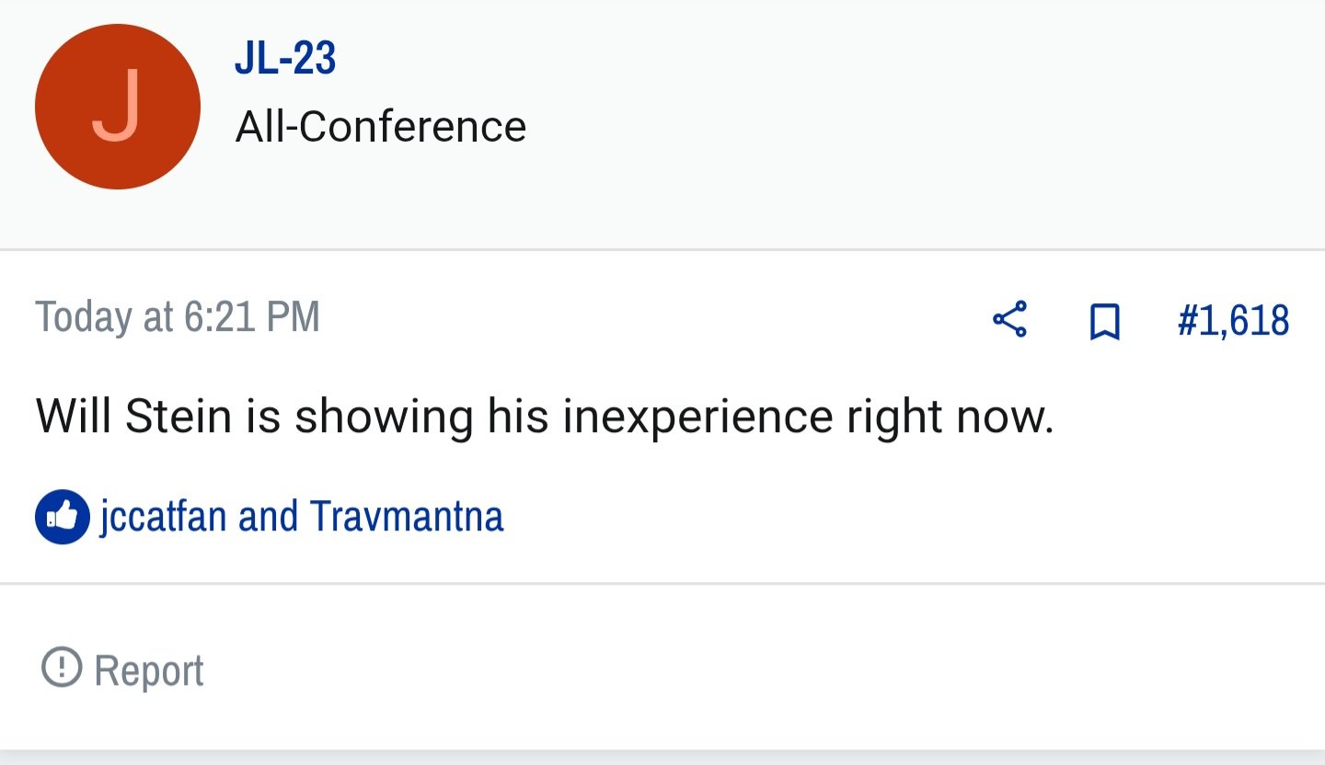Bookmark post #1,618 with the bookmark icon

pyautogui.click(x=1104, y=322)
